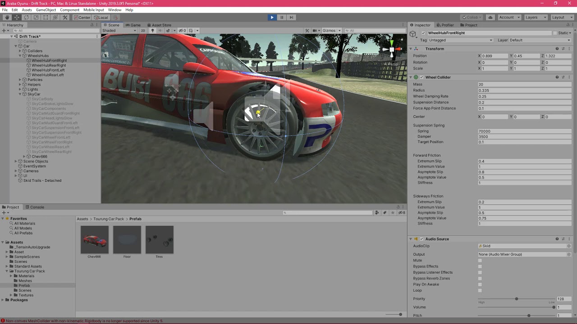Open the Shaded draw mode dropdown
The width and height of the screenshot is (577, 324).
[x=119, y=31]
